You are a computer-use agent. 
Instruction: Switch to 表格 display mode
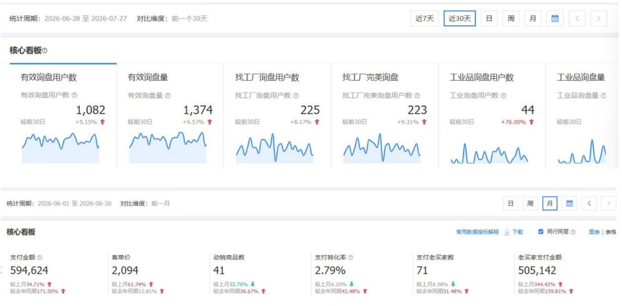point(611,232)
